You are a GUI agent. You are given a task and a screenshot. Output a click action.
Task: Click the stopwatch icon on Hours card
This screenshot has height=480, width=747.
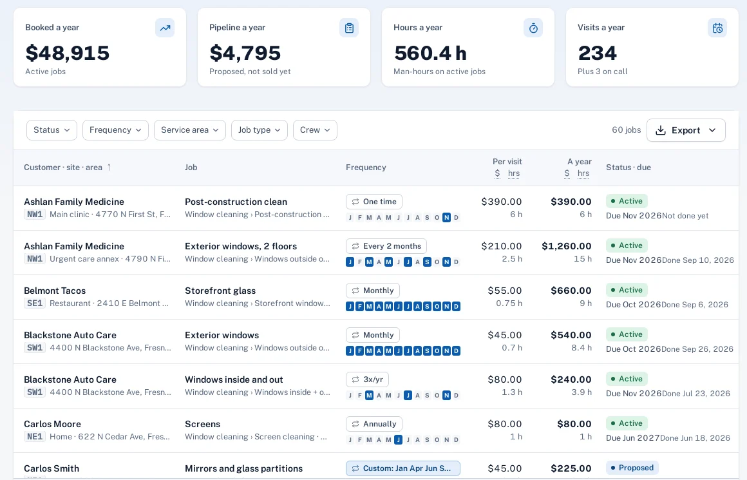[533, 28]
